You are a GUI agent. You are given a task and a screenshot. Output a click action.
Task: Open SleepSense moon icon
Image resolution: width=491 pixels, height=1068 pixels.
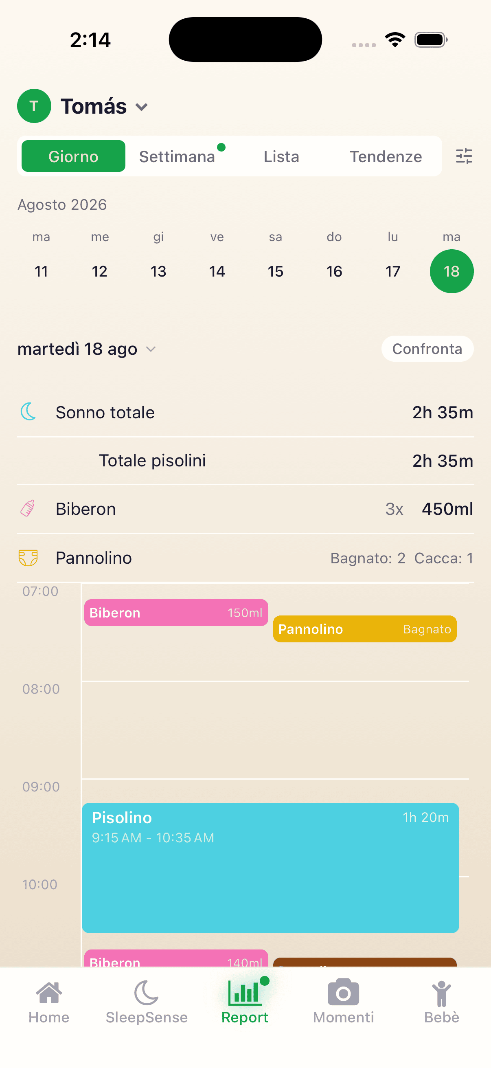(146, 993)
